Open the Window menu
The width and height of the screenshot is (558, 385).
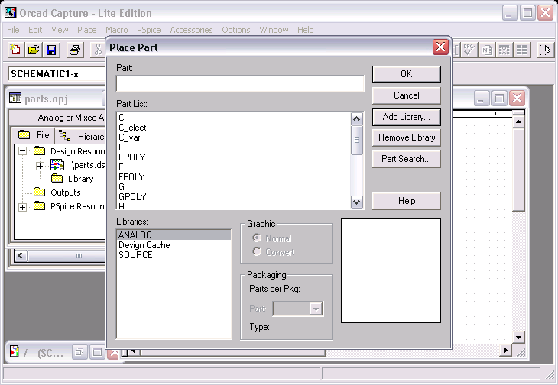[274, 30]
